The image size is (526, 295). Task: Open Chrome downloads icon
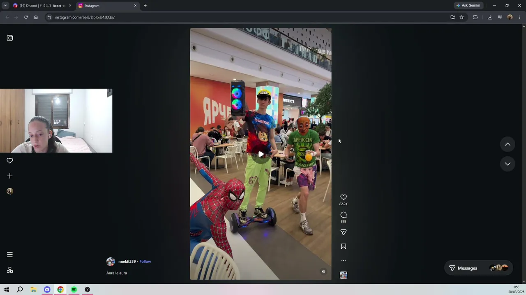(x=490, y=17)
